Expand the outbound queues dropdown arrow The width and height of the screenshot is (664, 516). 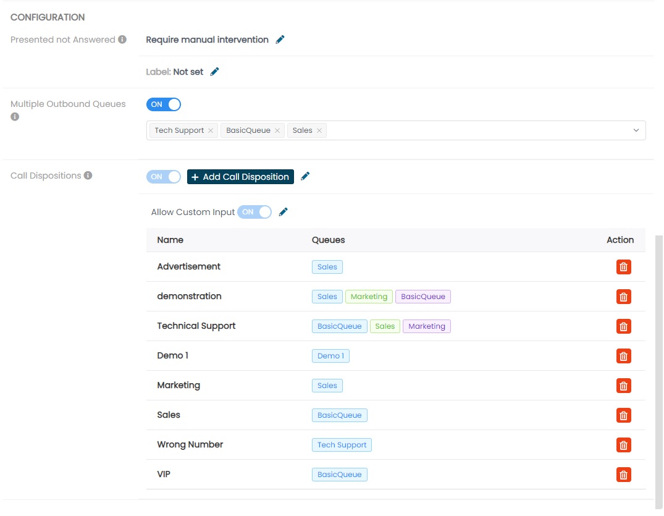[x=636, y=130]
